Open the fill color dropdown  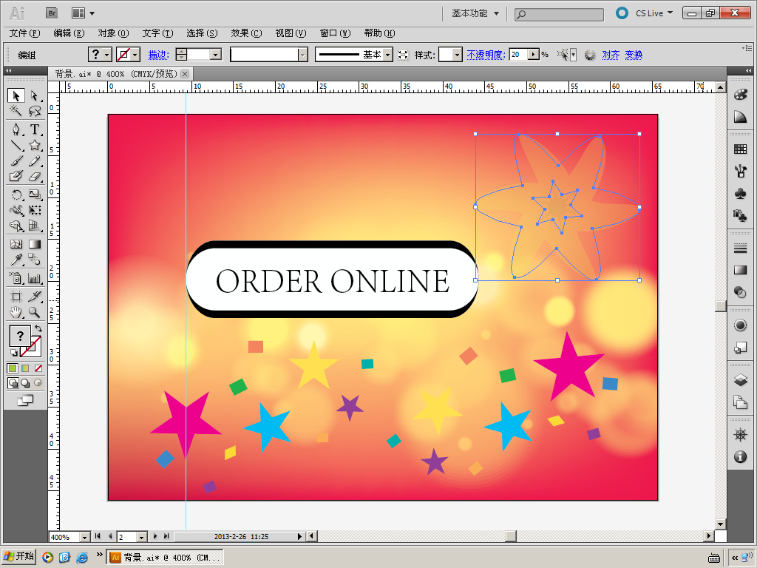107,55
